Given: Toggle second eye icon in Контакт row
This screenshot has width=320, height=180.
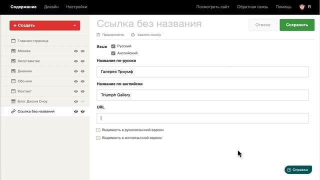Looking at the screenshot, I should (x=82, y=91).
